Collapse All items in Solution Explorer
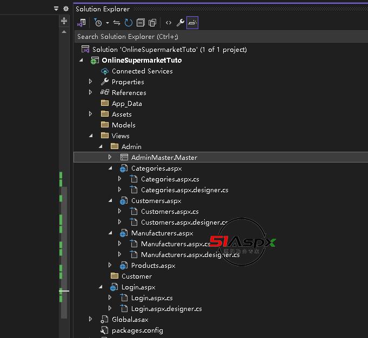This screenshot has height=338, width=368. coord(140,23)
